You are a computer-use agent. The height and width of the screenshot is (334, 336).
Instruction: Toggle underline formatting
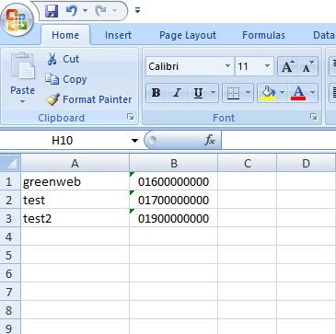coord(198,93)
